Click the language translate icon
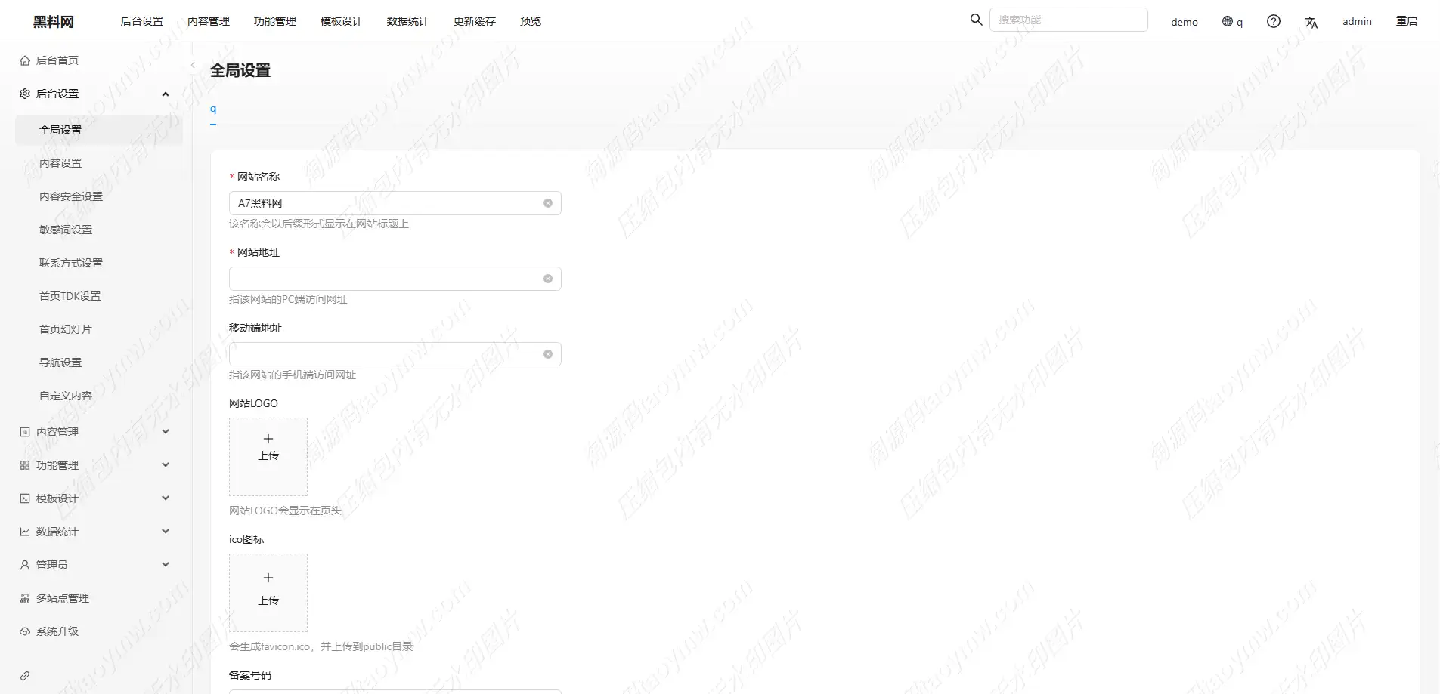 tap(1311, 22)
